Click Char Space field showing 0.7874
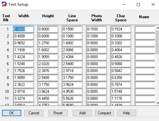Viewport: 159px width, 121px height. click(121, 85)
